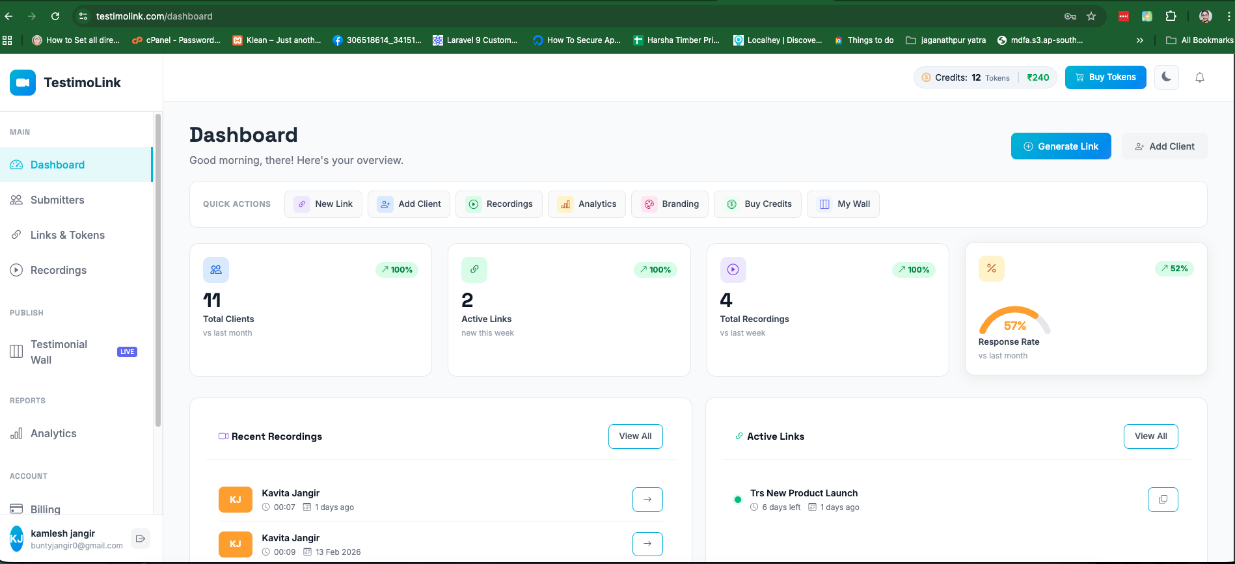Image resolution: width=1235 pixels, height=564 pixels.
Task: Click the My Wall quick action
Action: 843,204
